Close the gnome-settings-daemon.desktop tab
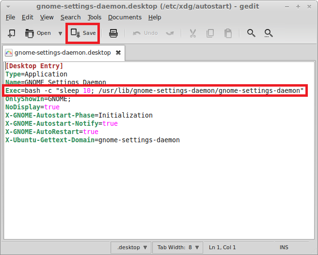Viewport: 318px width, 255px height. [x=118, y=53]
